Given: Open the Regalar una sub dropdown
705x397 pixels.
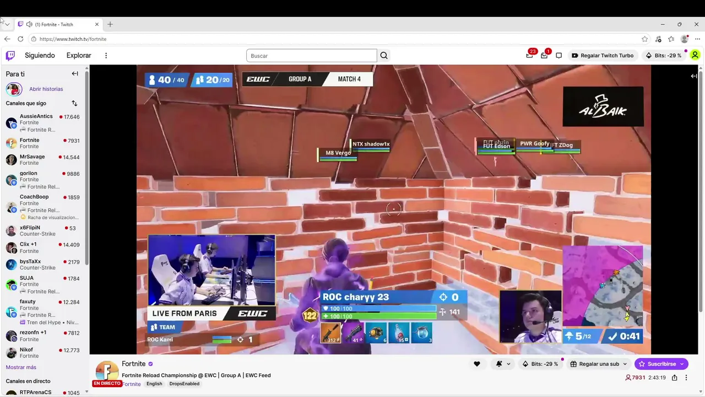Looking at the screenshot, I should 599,364.
